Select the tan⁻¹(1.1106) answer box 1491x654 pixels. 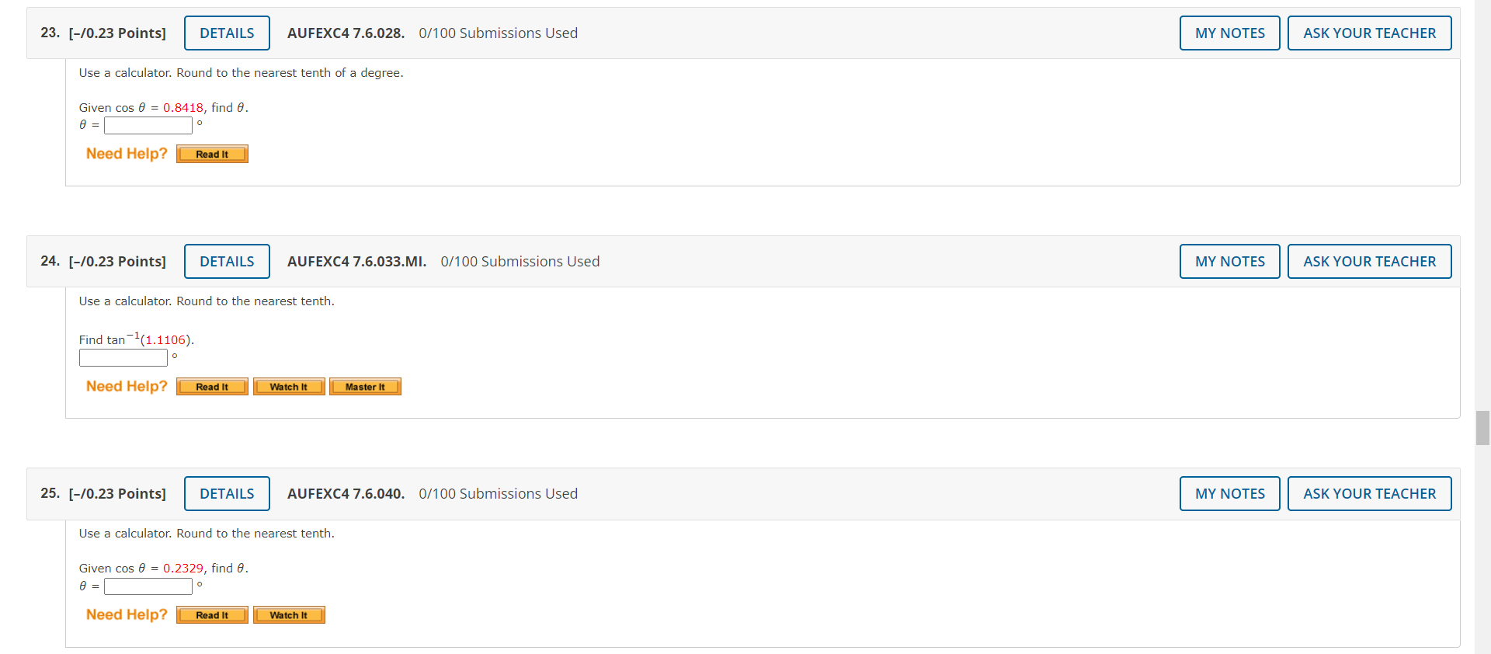tap(123, 357)
